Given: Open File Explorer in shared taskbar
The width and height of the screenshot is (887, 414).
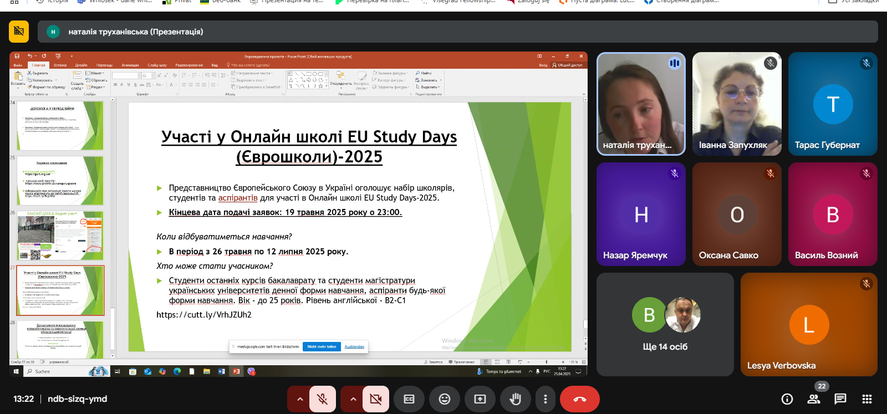Looking at the screenshot, I should click(206, 371).
